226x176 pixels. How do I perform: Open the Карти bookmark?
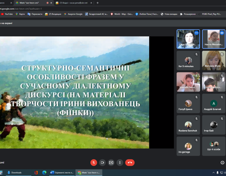click(x=20, y=14)
